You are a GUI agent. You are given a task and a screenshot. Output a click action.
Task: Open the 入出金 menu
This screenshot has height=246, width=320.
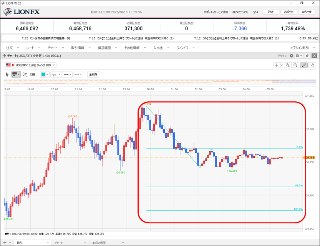(x=161, y=48)
